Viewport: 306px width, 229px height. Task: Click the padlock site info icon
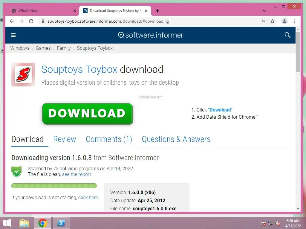pyautogui.click(x=43, y=21)
